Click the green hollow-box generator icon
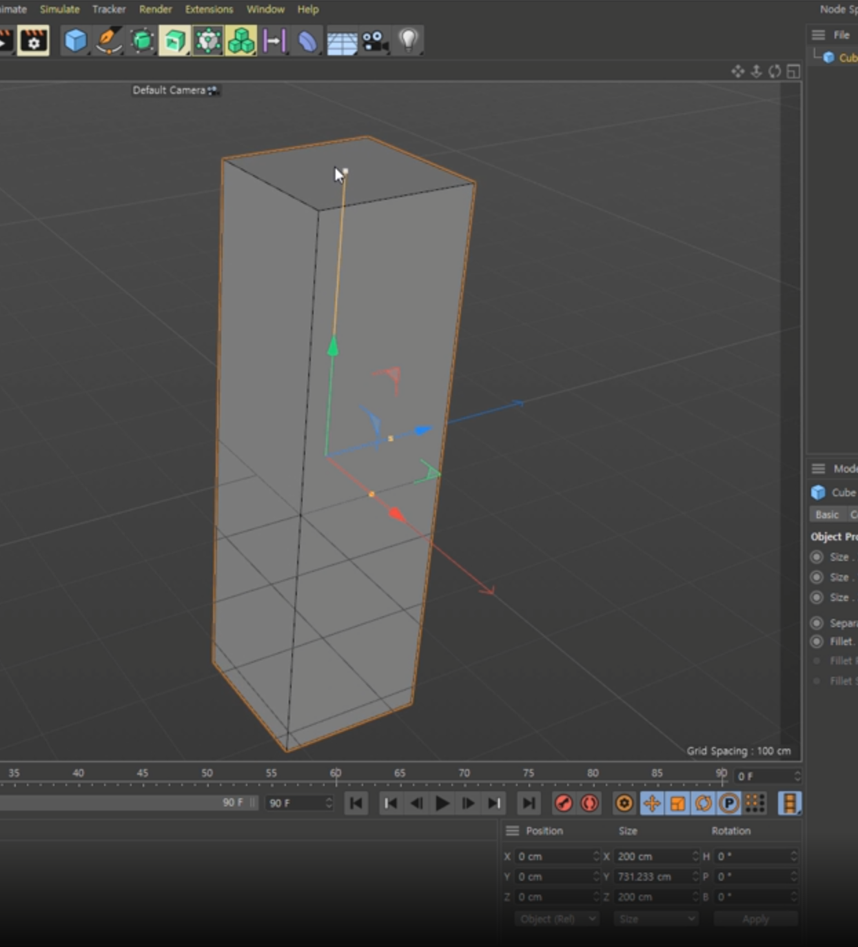Viewport: 858px width, 947px height. (x=174, y=41)
